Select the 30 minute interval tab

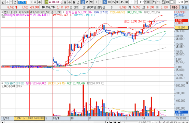(x=118, y=2)
